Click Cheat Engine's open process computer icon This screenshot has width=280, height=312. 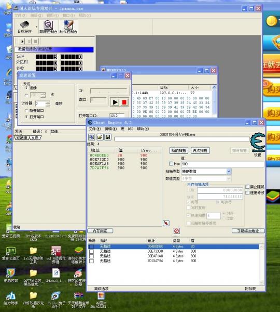[91, 137]
